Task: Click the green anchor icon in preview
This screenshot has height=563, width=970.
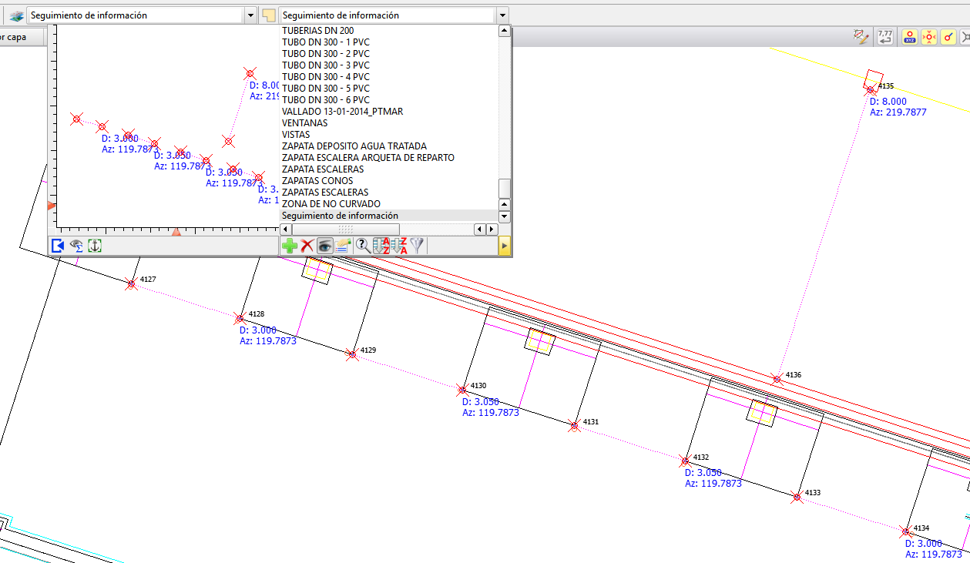Action: click(94, 246)
